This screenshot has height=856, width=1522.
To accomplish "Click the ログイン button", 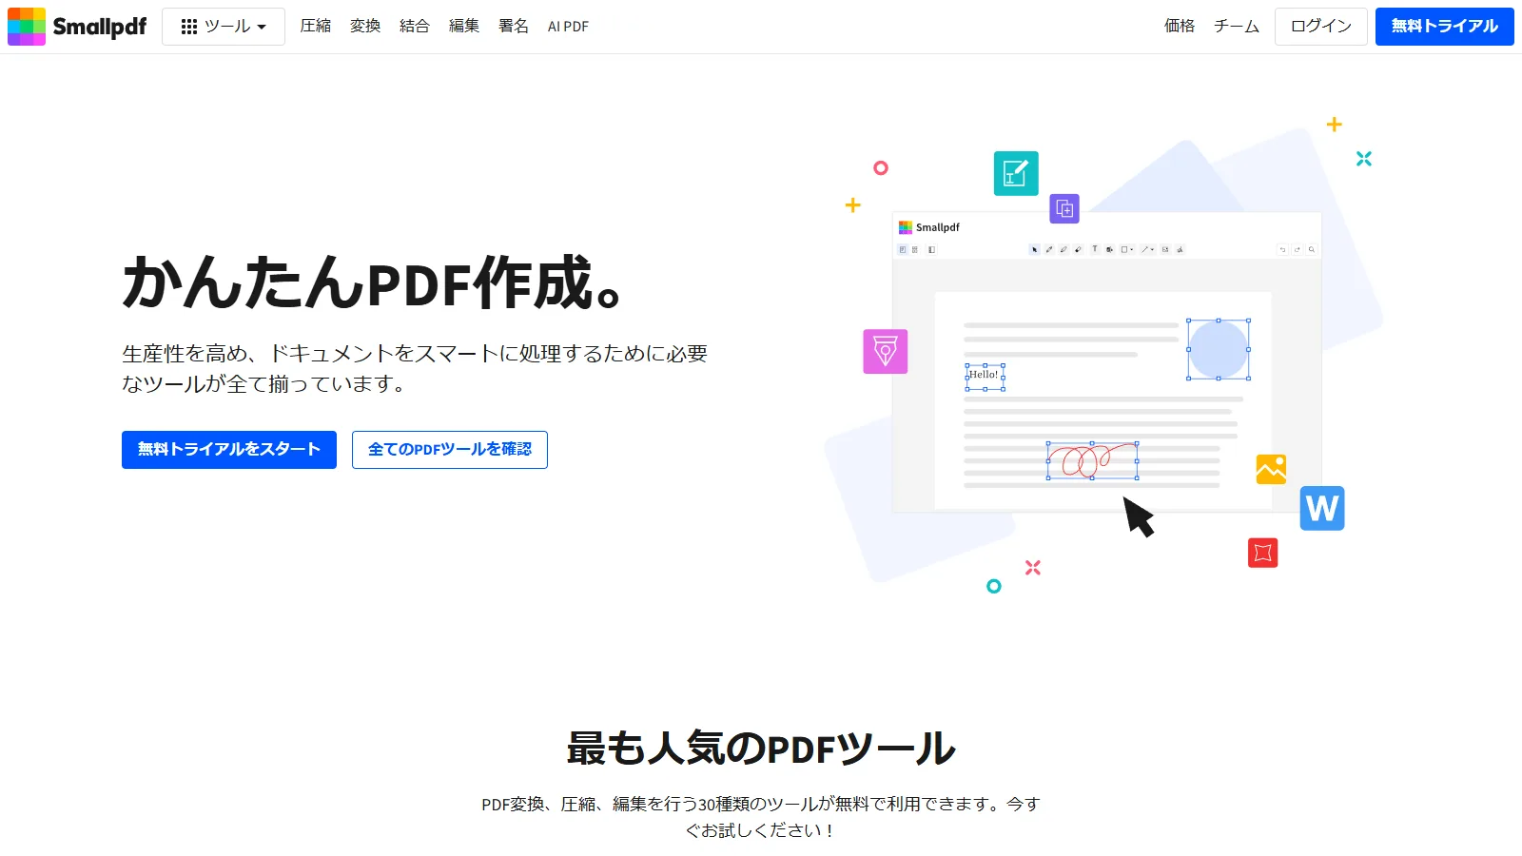I will [1321, 27].
